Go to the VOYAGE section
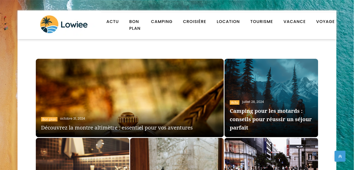The image size is (357, 170). (x=325, y=22)
